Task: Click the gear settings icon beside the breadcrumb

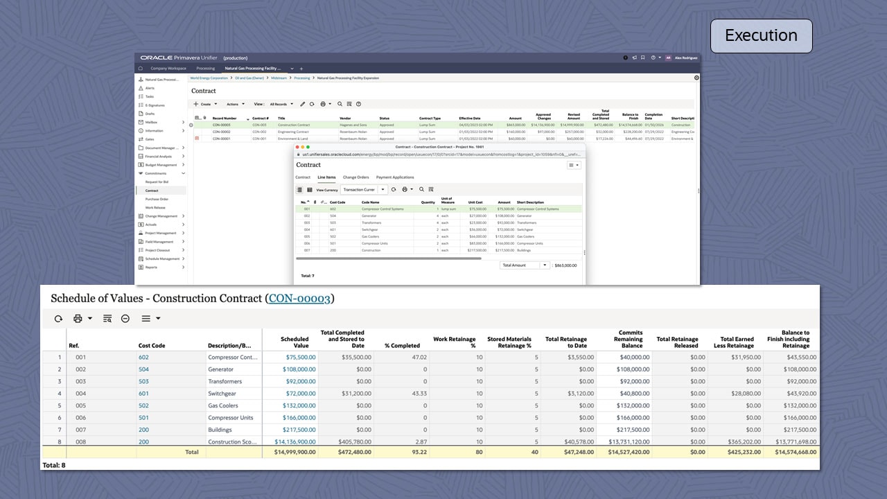Action: (x=696, y=78)
